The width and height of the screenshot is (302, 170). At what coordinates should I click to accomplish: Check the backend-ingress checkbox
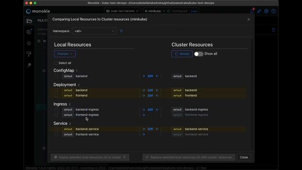click(56, 110)
